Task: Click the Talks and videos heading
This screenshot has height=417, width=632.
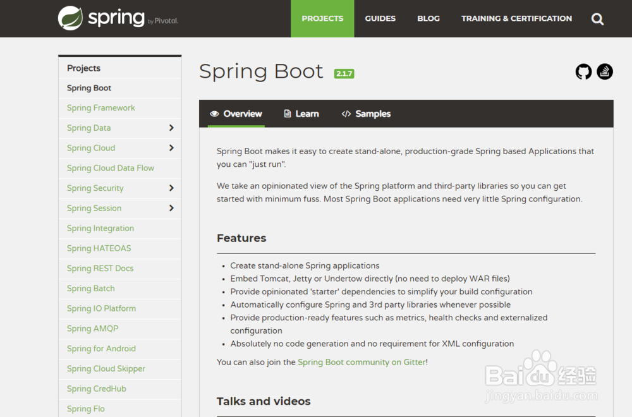Action: [x=264, y=401]
